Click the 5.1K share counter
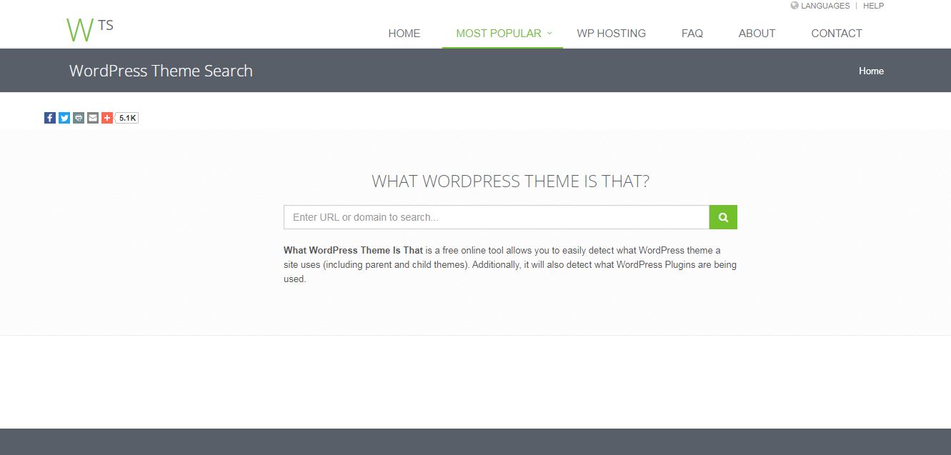Image resolution: width=951 pixels, height=455 pixels. pyautogui.click(x=126, y=117)
